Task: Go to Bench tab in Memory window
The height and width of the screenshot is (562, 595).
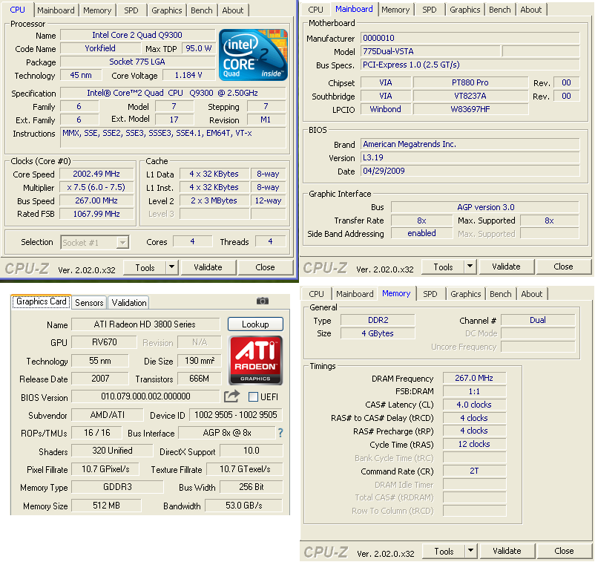Action: pos(501,294)
